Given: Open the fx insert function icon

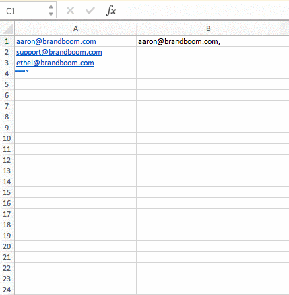Looking at the screenshot, I should click(x=111, y=11).
